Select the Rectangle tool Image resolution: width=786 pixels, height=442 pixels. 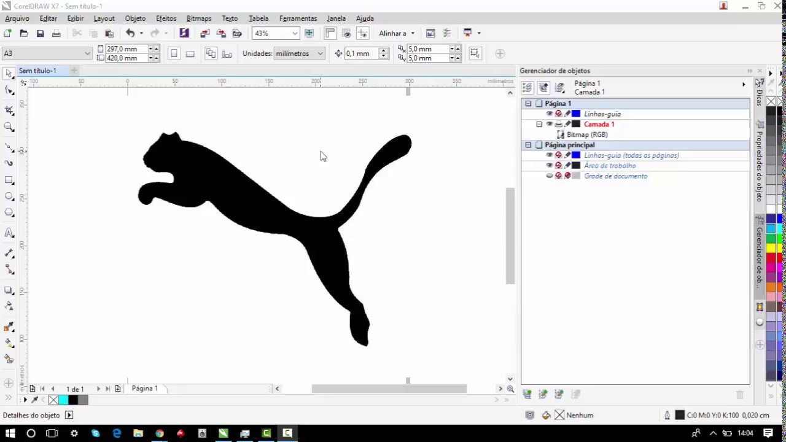(9, 180)
